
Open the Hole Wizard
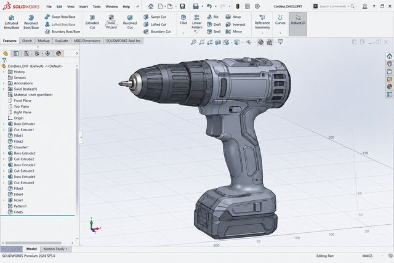tap(111, 22)
